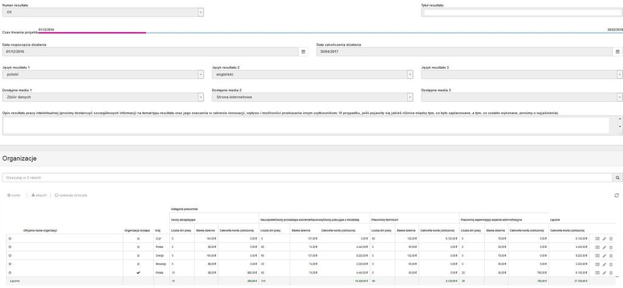Click the Grecja country cell
This screenshot has width=623, height=288.
(x=160, y=256)
